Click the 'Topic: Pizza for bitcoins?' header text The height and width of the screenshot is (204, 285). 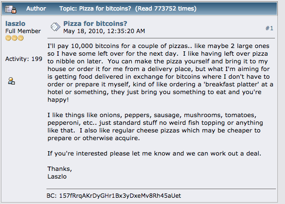(x=95, y=9)
